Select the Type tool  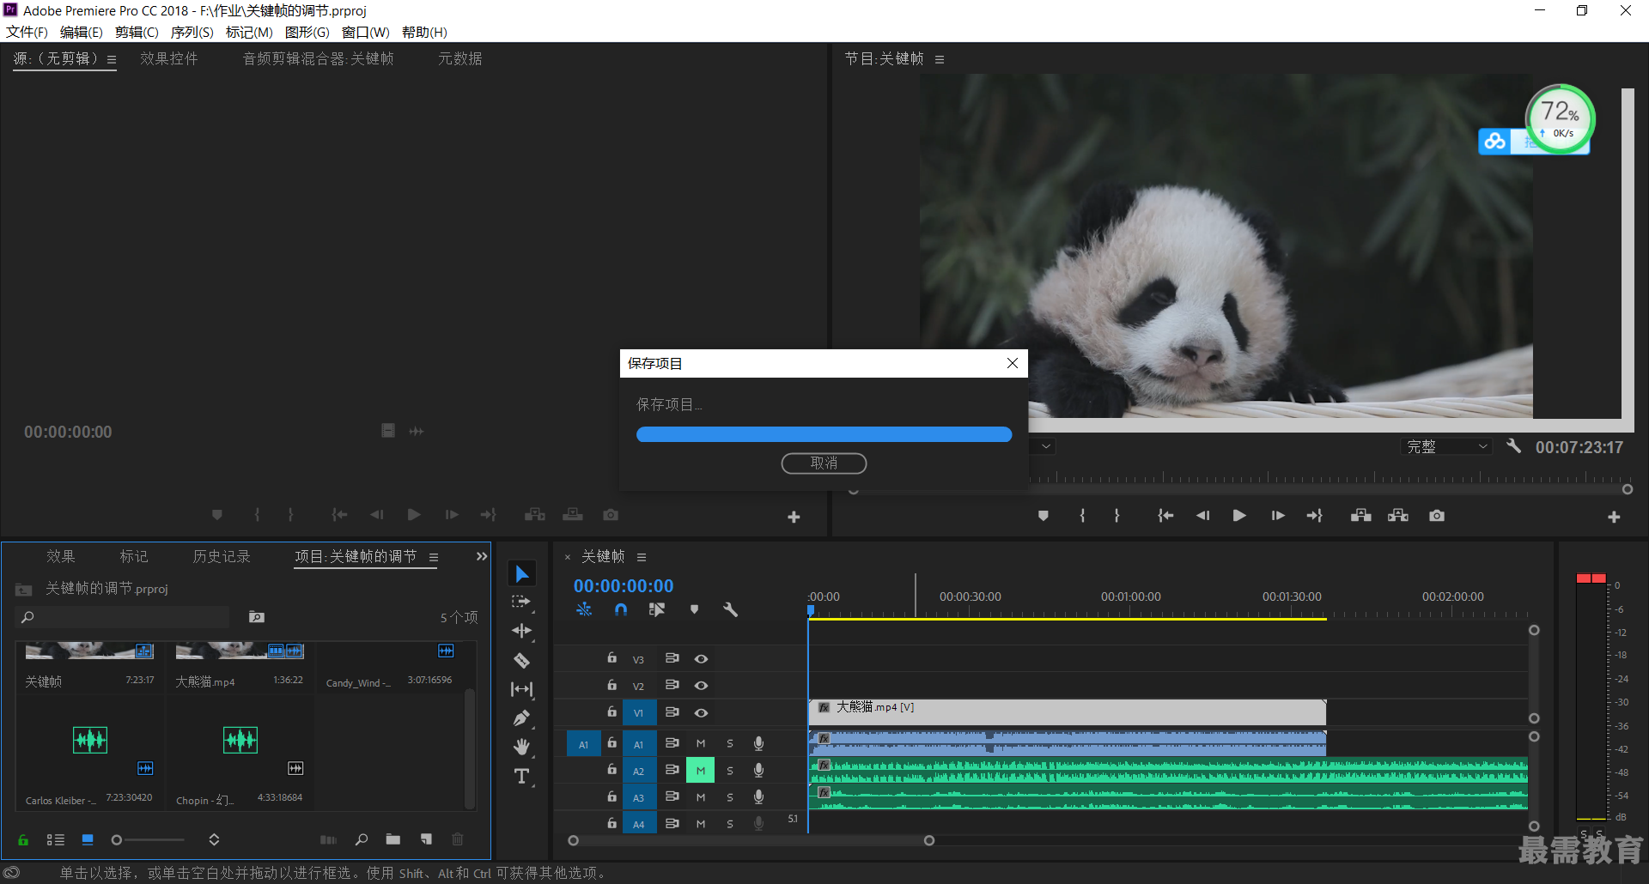[521, 776]
